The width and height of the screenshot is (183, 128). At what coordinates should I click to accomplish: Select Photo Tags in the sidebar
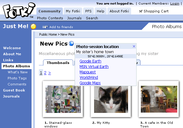[17, 78]
